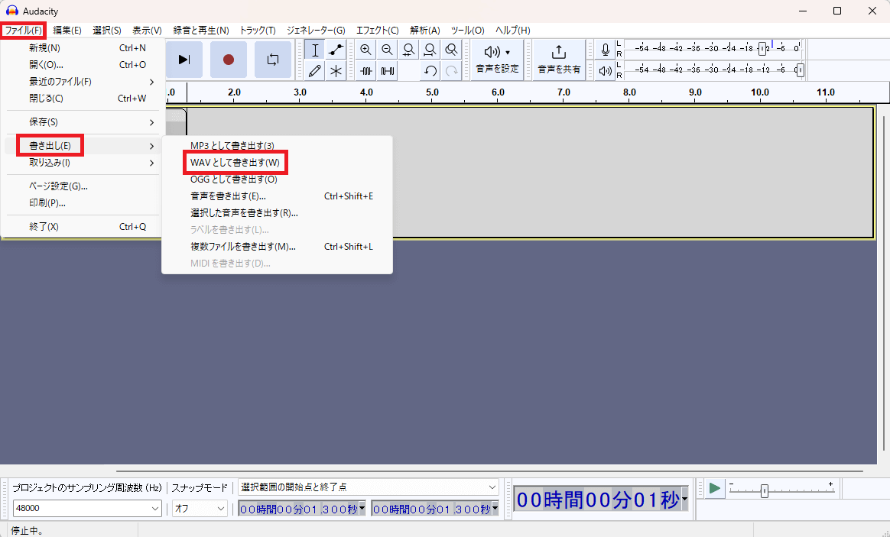The image size is (890, 537).
Task: Open the 解析(A) menu
Action: [x=424, y=30]
